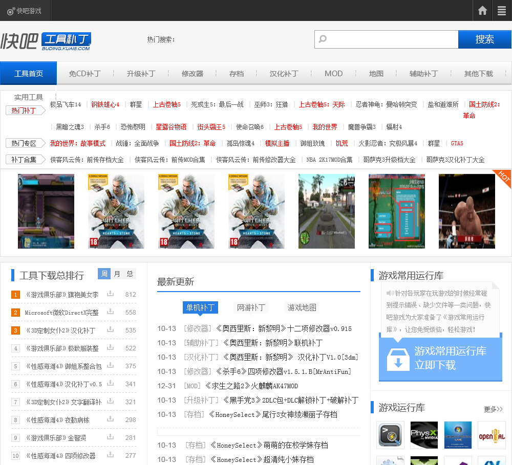The height and width of the screenshot is (465, 512).
Task: Open 免CD补丁 navigation item
Action: pos(85,74)
